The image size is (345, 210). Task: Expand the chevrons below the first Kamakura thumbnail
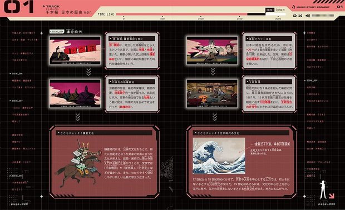pos(88,72)
